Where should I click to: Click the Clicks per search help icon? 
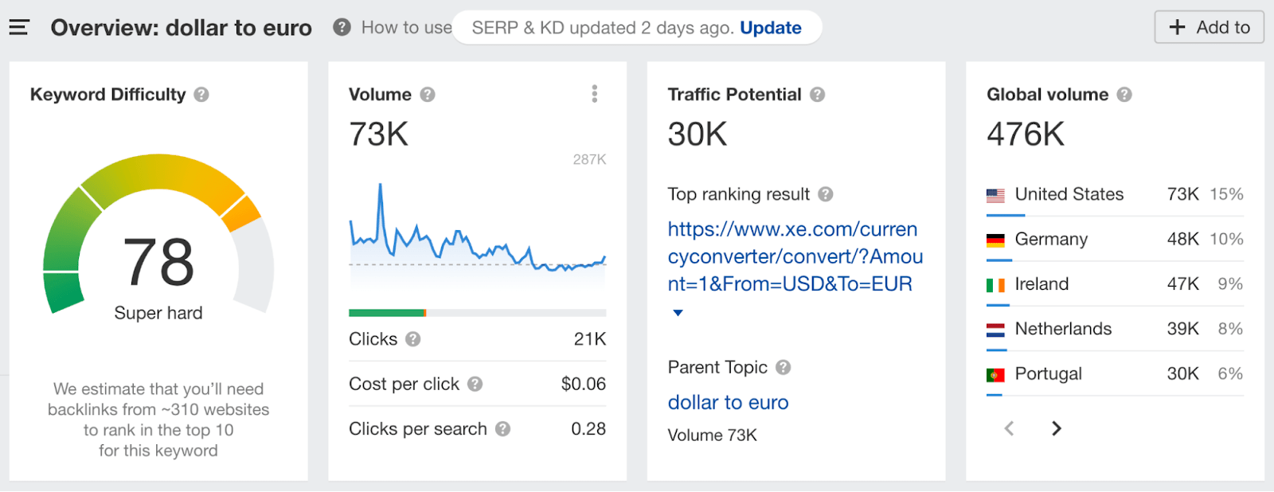pyautogui.click(x=503, y=428)
